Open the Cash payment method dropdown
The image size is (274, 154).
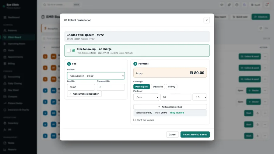click(x=146, y=97)
